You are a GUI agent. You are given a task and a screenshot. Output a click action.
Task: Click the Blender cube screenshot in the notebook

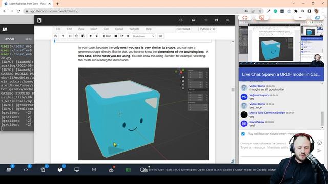point(143,114)
